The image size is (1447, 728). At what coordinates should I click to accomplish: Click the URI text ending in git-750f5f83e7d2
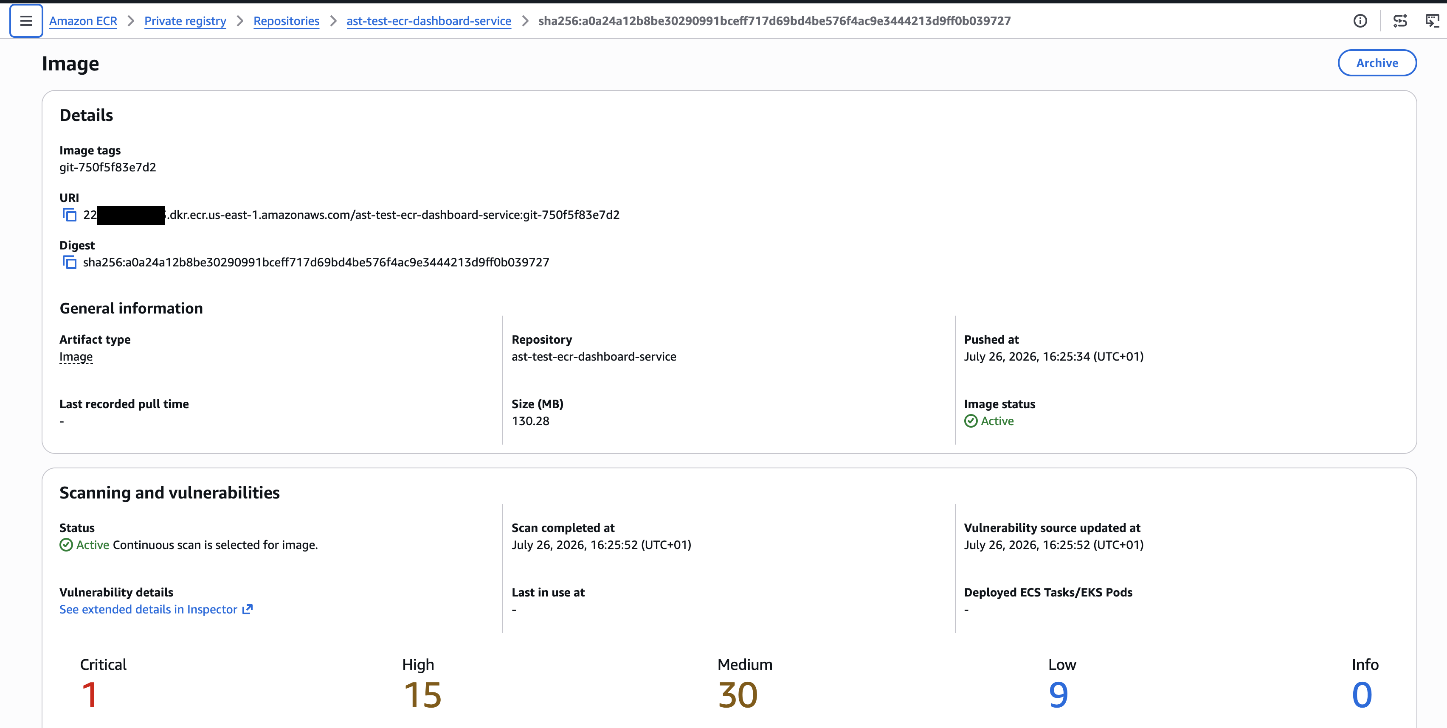352,215
